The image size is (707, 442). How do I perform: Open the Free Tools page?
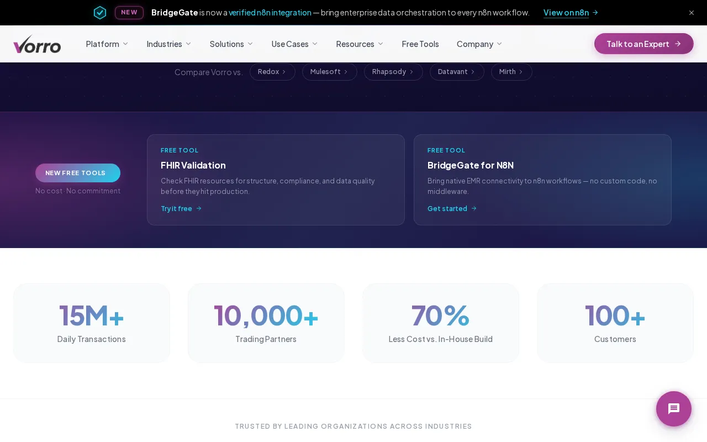click(x=420, y=44)
